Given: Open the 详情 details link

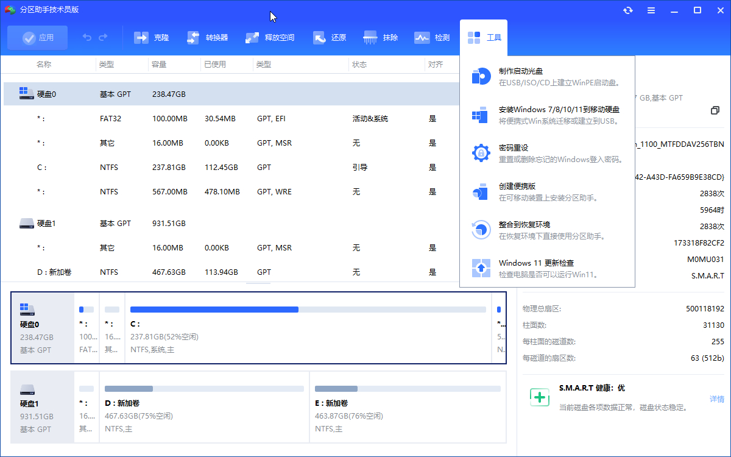Looking at the screenshot, I should (717, 399).
